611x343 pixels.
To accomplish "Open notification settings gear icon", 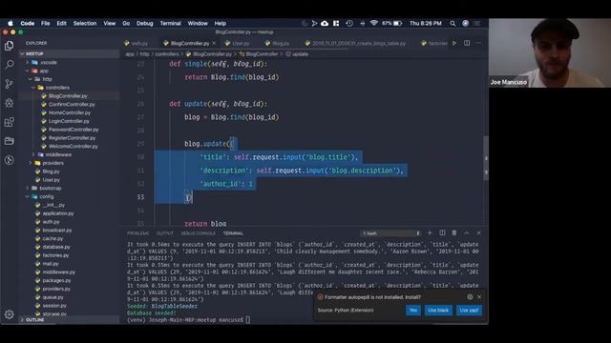I will click(470, 296).
